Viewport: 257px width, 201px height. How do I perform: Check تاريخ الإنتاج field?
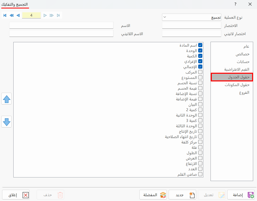click(x=200, y=131)
